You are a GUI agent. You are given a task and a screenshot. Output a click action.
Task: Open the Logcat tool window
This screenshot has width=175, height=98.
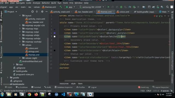click(92, 87)
